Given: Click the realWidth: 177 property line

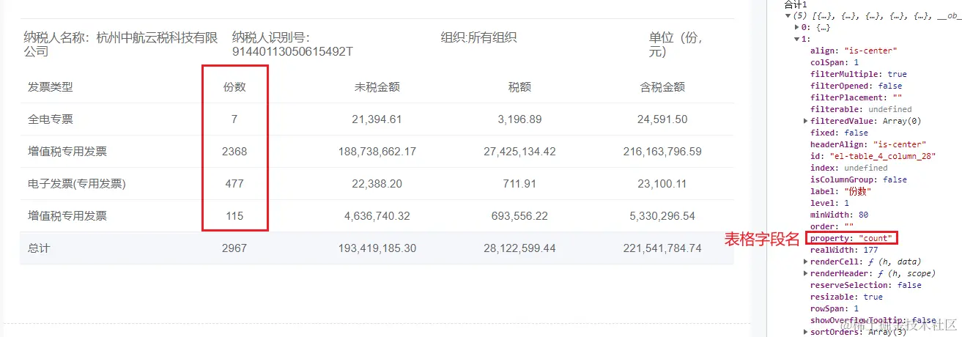Looking at the screenshot, I should click(835, 250).
